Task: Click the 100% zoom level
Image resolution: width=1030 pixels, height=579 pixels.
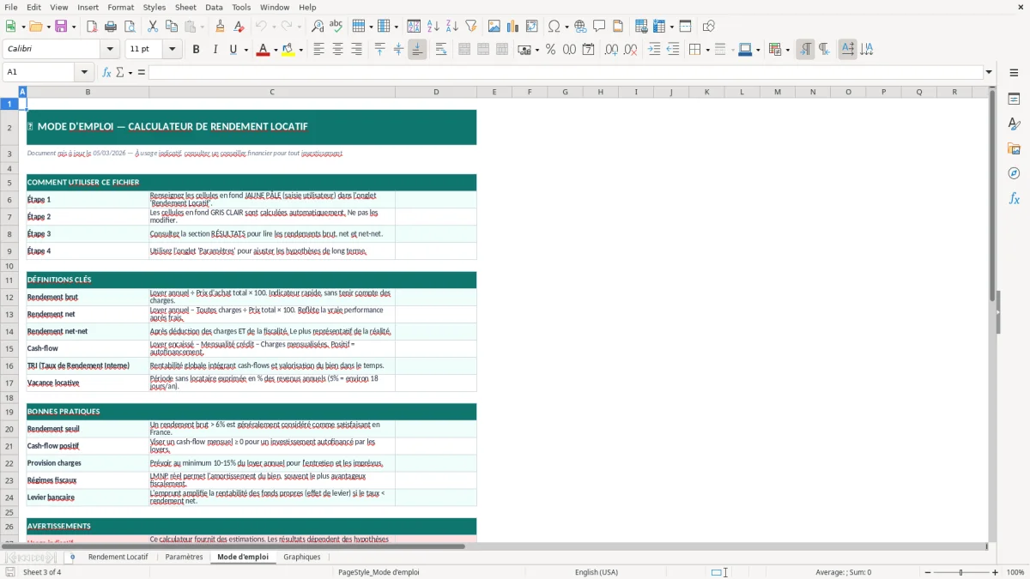Action: coord(1015,572)
